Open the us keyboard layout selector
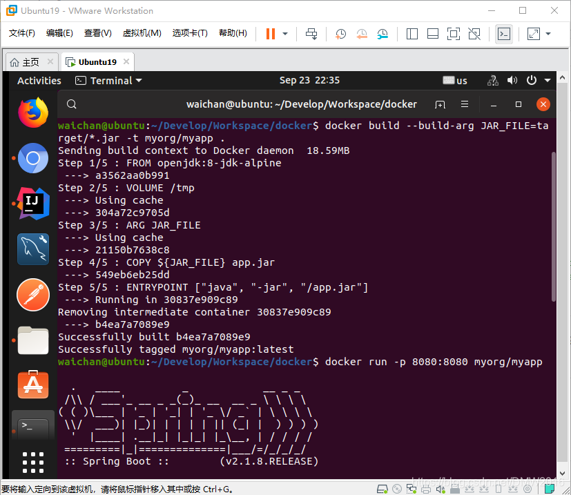 [x=455, y=81]
